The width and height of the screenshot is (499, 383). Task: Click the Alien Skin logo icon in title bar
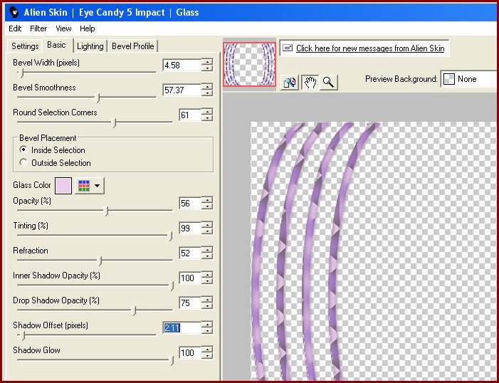[x=14, y=12]
